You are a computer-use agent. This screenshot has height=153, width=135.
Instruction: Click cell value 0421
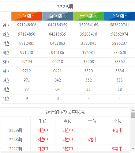pos(58,71)
